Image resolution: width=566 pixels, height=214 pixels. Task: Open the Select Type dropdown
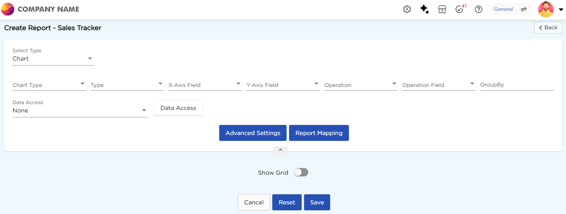[53, 59]
